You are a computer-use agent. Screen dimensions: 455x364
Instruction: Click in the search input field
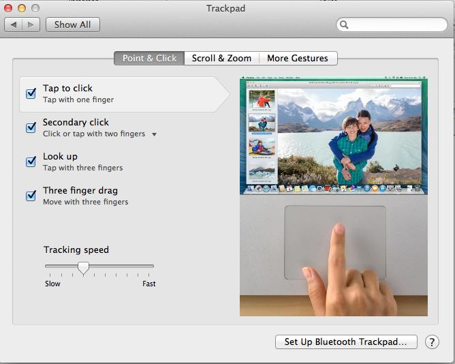pos(392,25)
